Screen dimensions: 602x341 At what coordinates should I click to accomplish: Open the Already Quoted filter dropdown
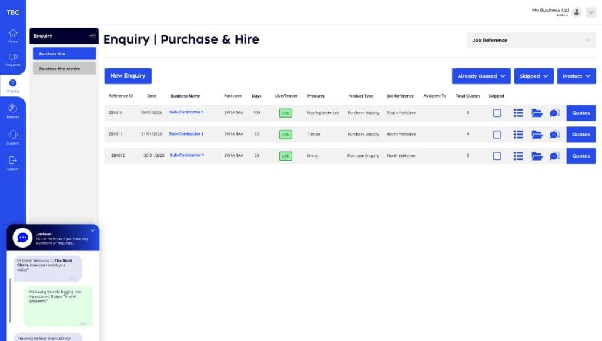pyautogui.click(x=481, y=76)
